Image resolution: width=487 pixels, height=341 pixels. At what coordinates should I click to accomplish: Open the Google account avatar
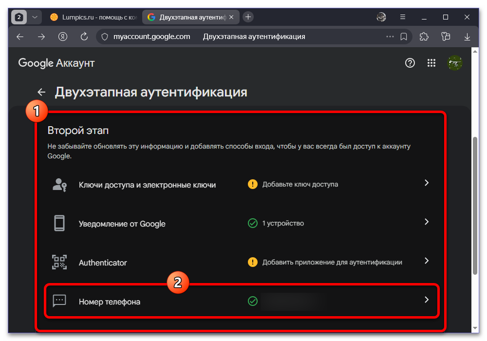tap(455, 63)
